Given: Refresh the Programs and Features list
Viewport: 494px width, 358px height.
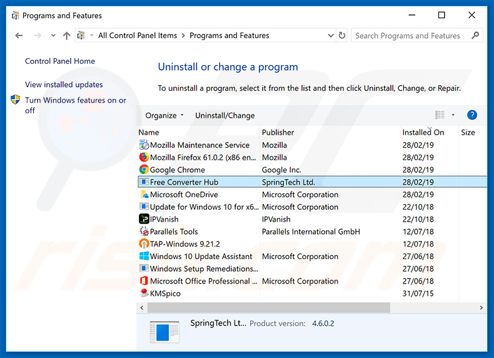Looking at the screenshot, I should click(342, 35).
